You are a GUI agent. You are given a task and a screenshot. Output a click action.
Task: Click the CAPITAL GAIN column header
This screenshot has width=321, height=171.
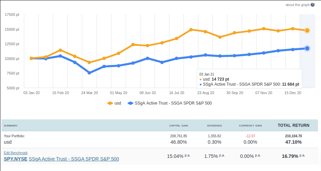click(x=179, y=126)
